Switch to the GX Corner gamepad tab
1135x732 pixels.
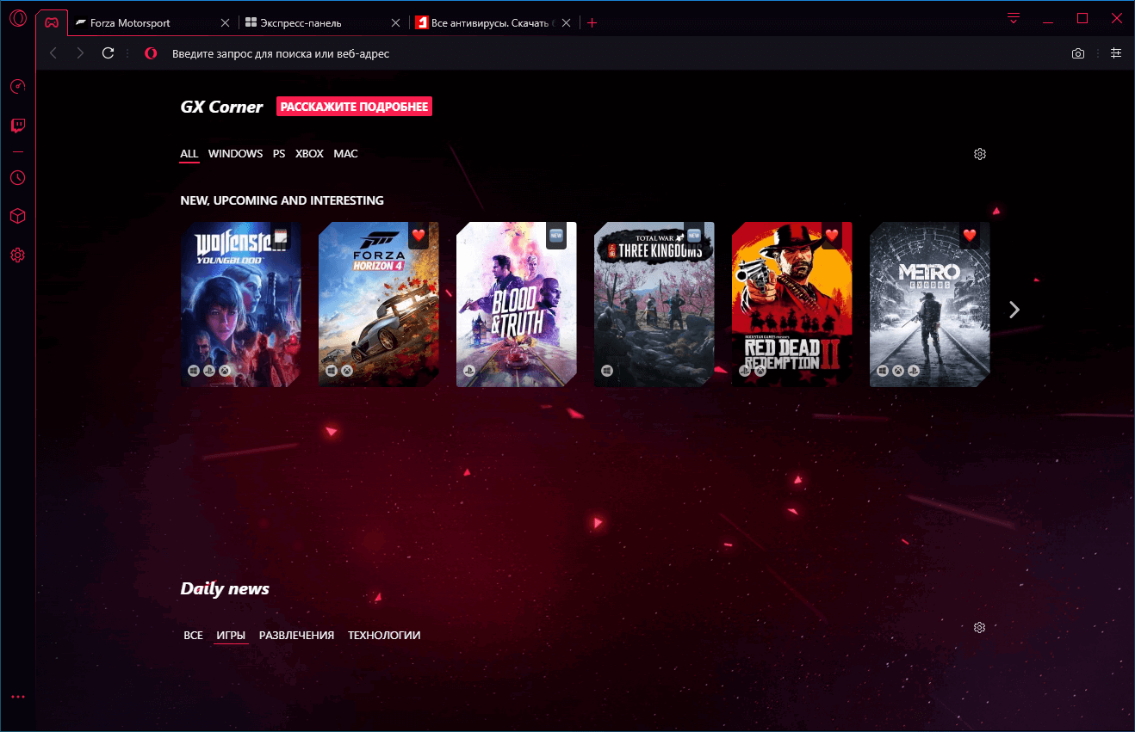(x=53, y=22)
